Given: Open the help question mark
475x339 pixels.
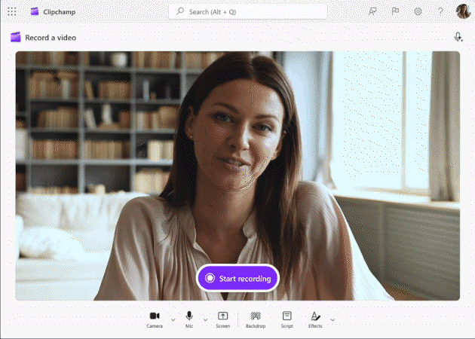Looking at the screenshot, I should (x=440, y=11).
